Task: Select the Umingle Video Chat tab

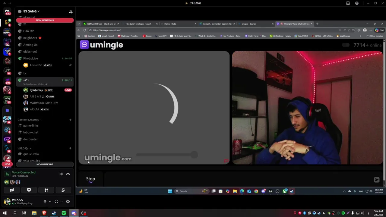Action: pyautogui.click(x=294, y=24)
